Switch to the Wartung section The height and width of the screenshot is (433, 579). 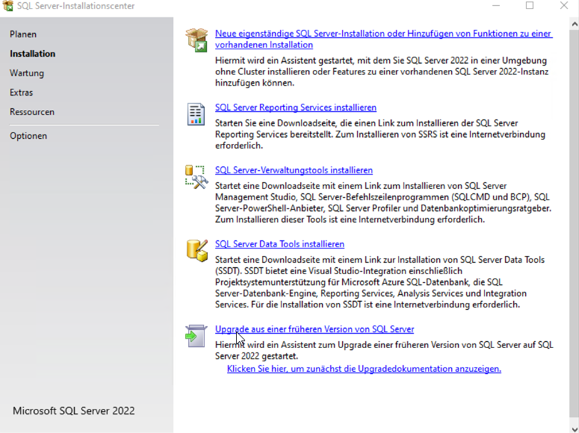27,73
